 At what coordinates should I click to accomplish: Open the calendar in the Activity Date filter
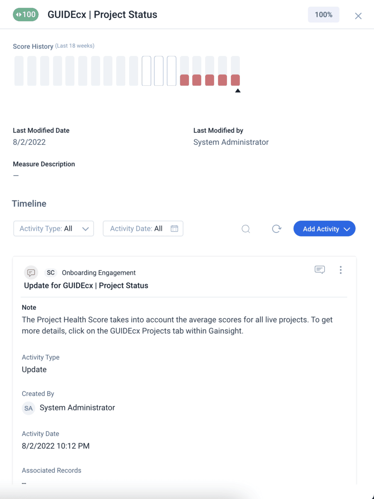click(x=175, y=228)
